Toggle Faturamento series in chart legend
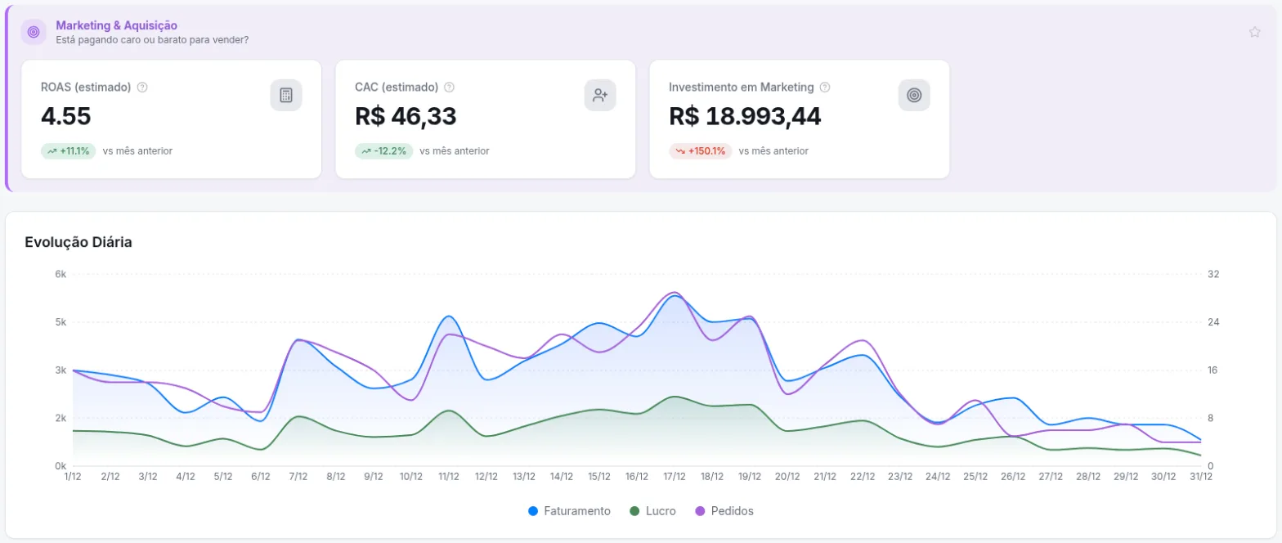 pyautogui.click(x=570, y=511)
